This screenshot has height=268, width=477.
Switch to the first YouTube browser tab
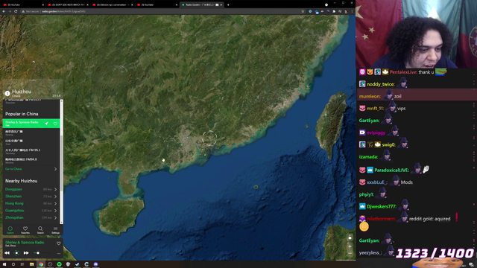(x=23, y=5)
